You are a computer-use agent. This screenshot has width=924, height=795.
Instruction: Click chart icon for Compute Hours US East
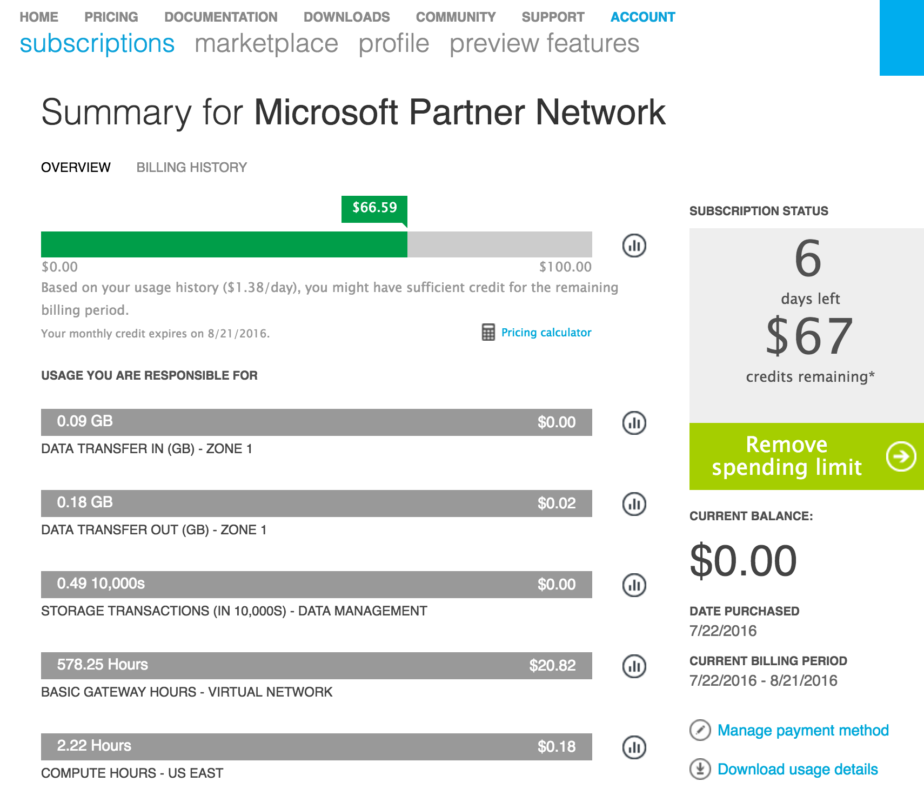634,747
